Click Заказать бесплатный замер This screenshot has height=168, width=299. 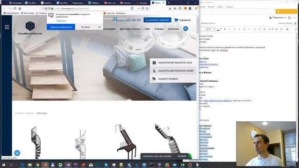[173, 70]
